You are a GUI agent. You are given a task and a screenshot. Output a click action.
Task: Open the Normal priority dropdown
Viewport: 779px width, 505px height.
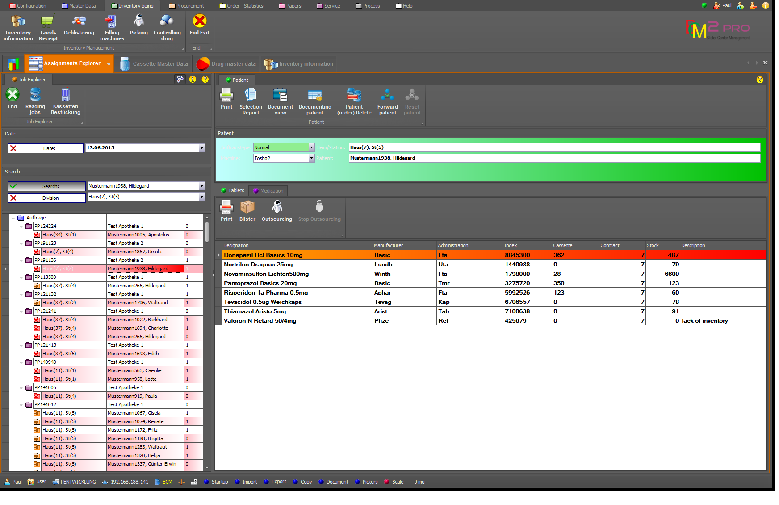[311, 147]
